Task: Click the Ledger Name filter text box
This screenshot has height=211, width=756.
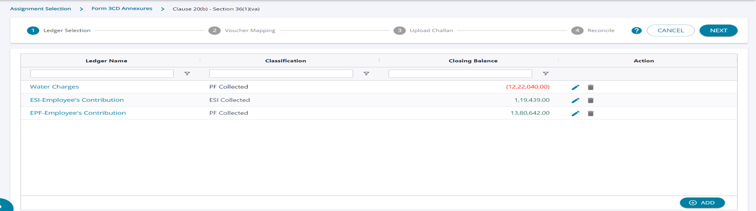Action: 102,74
